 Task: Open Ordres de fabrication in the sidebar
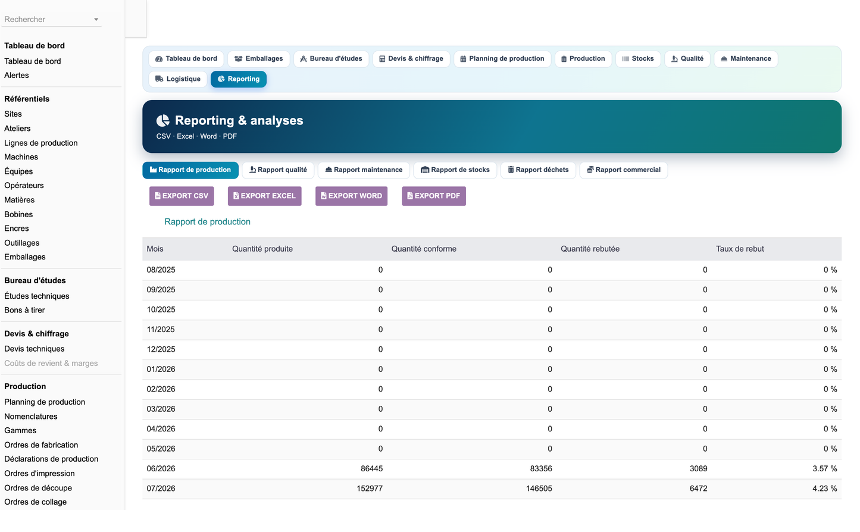coord(41,445)
